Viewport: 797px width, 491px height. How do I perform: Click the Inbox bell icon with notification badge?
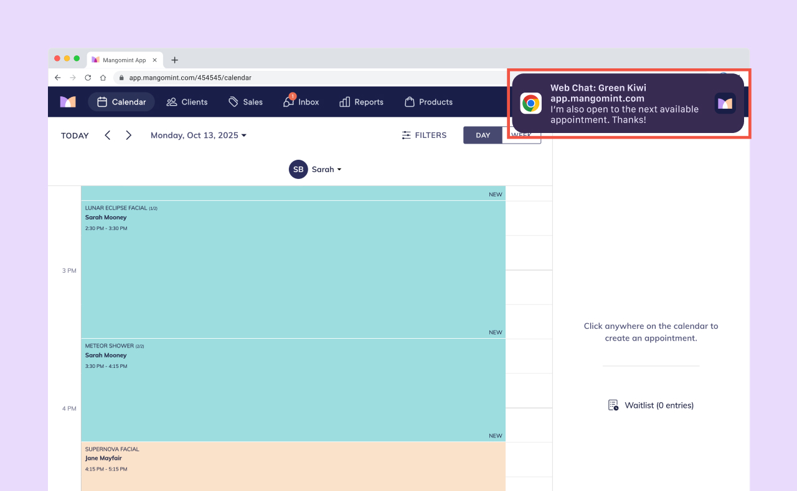[x=288, y=101]
